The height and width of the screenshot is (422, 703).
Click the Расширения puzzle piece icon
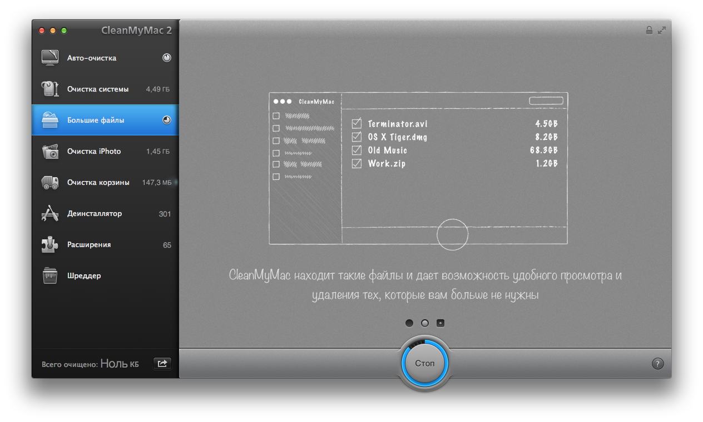click(x=50, y=244)
